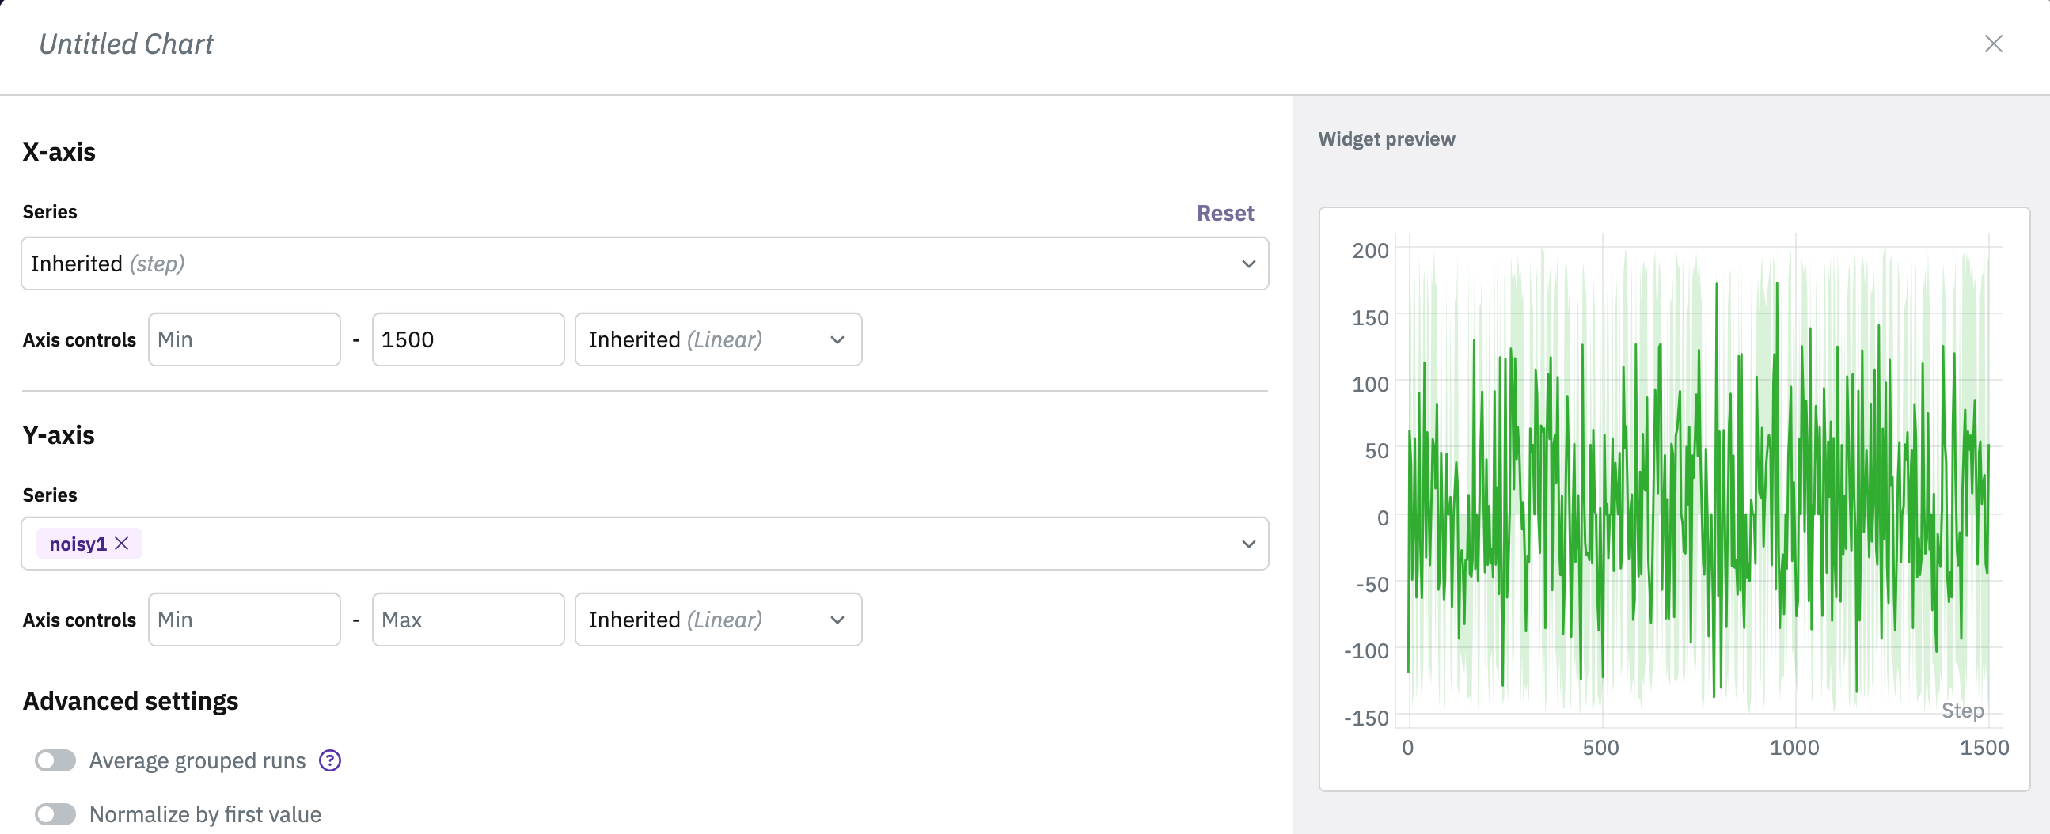The image size is (2050, 834).
Task: Open help for Average grouped runs
Action: point(329,760)
